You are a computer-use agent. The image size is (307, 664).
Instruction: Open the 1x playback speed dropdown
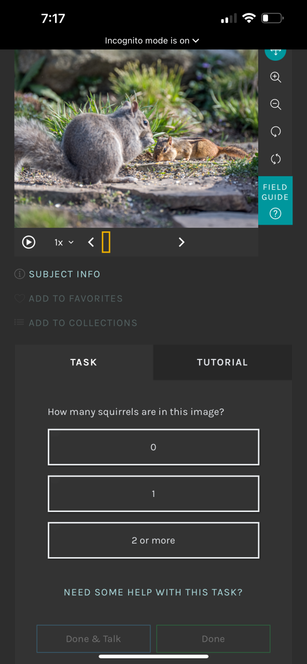64,242
